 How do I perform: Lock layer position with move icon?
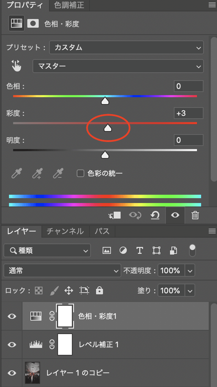[x=69, y=291]
